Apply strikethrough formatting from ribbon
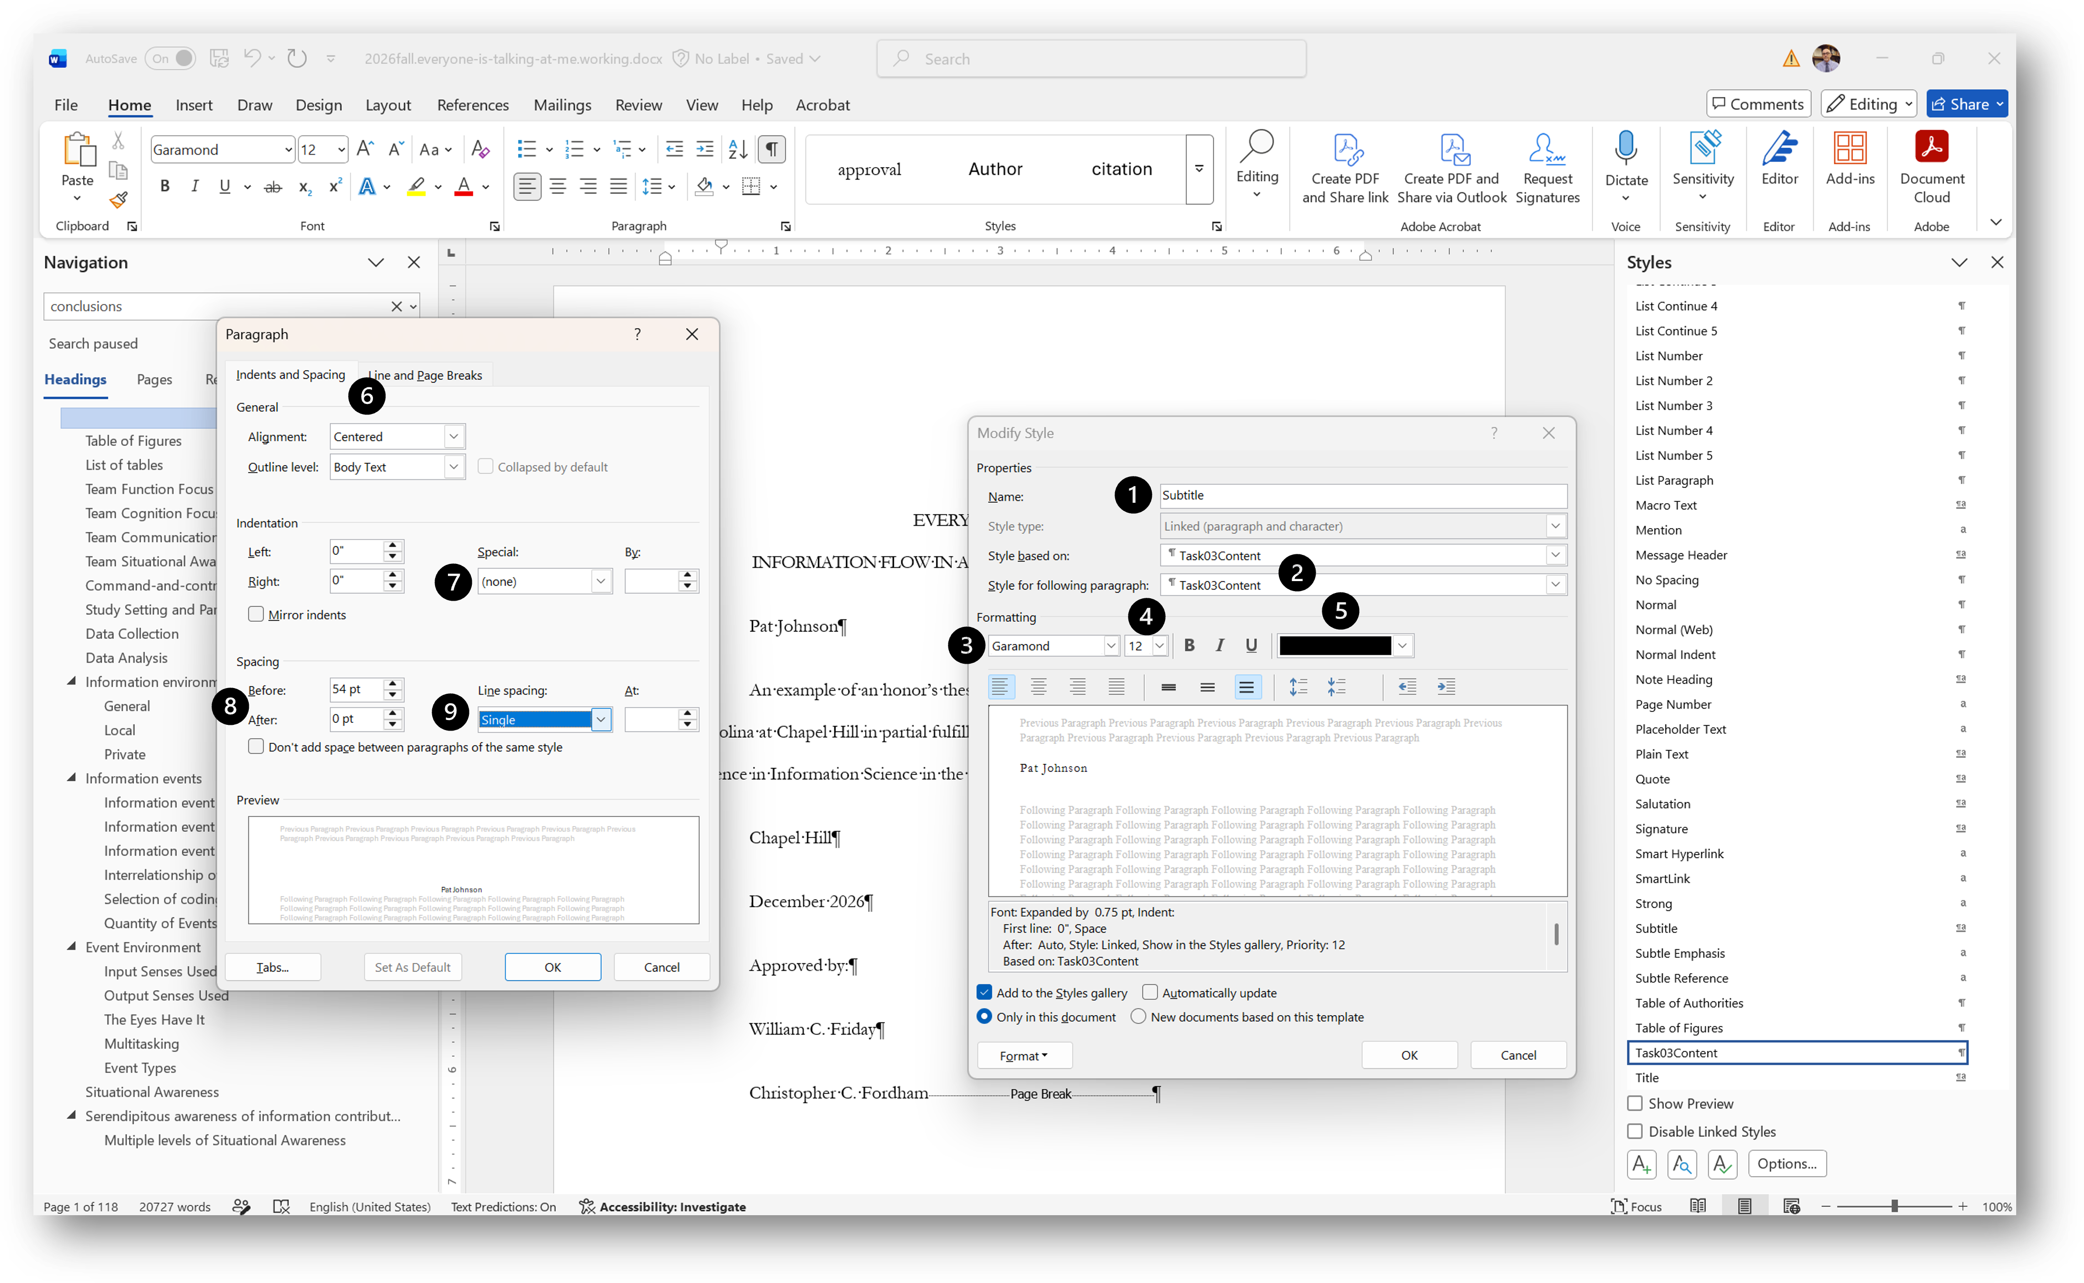2084x1283 pixels. (x=272, y=187)
